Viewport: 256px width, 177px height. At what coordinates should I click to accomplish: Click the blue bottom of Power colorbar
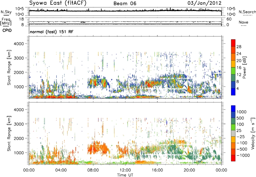click(233, 92)
